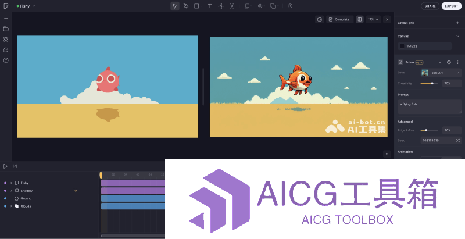Viewport: 465px width, 239px height.
Task: Open the app logo menu at top left
Action: [6, 6]
